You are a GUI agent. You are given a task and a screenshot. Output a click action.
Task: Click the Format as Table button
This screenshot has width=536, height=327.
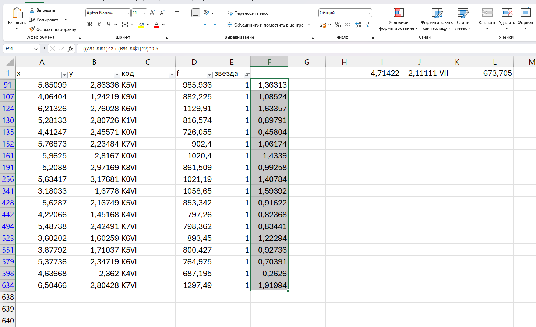pyautogui.click(x=437, y=20)
